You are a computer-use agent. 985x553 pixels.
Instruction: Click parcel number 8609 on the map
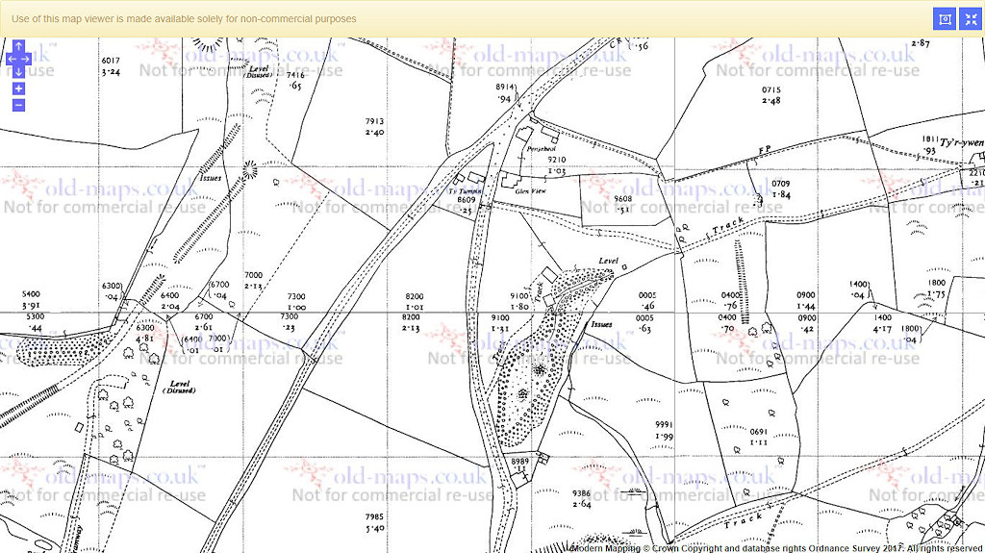pos(467,200)
